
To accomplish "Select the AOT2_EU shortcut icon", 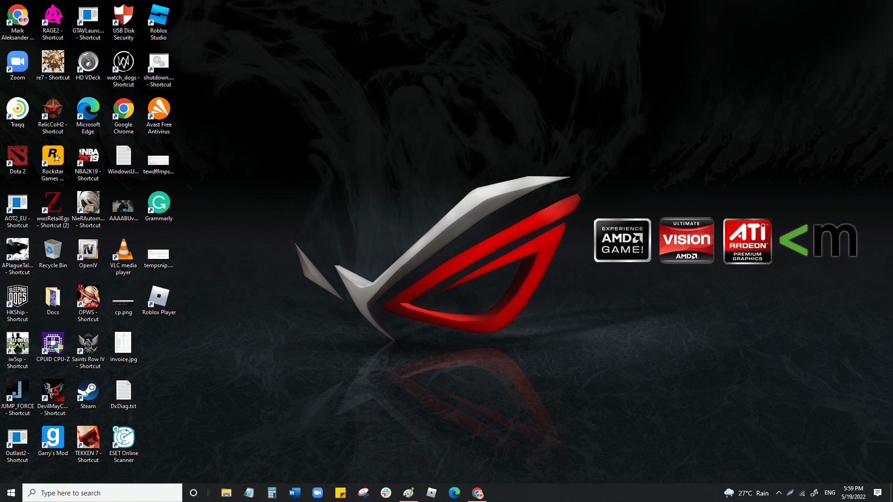I will tap(18, 210).
